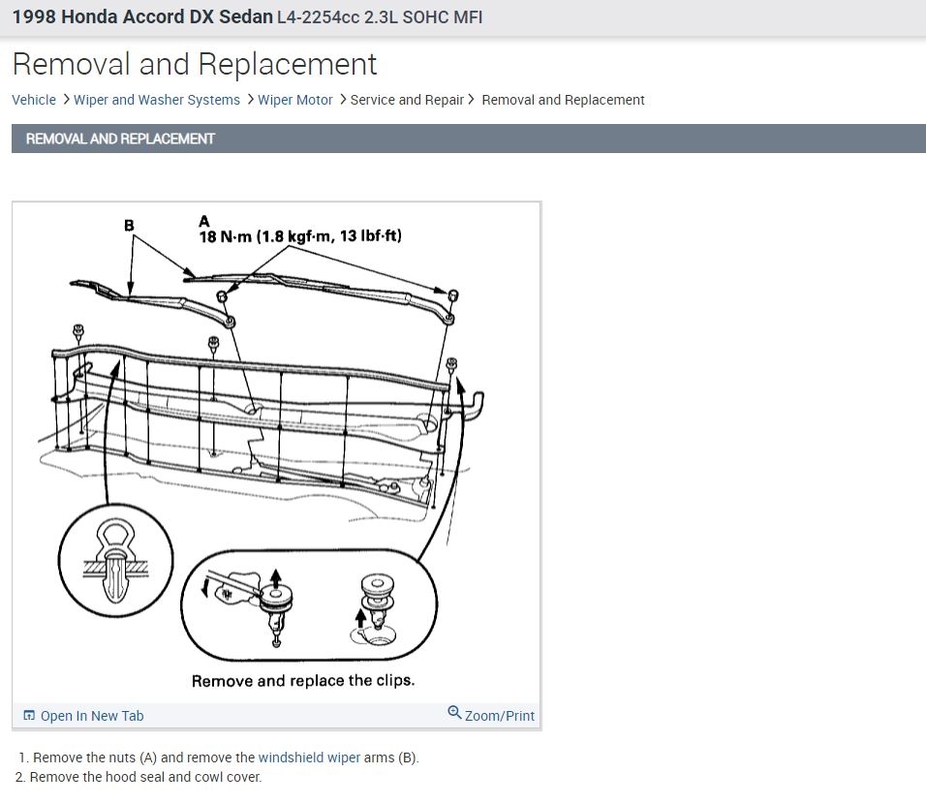Click the chevron after Wiper Motor breadcrumb
This screenshot has height=804, width=926.
343,99
